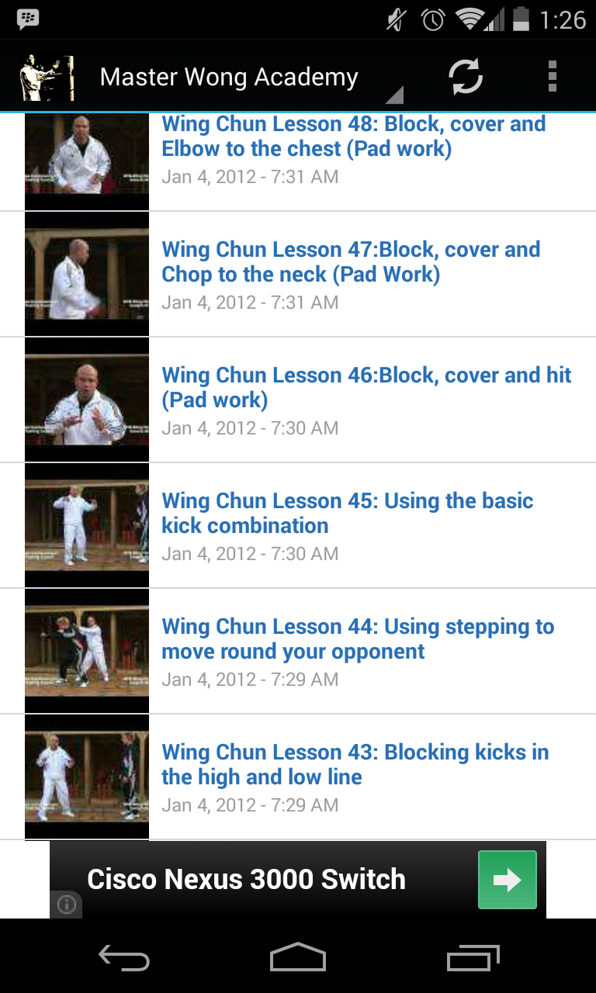596x993 pixels.
Task: Select Lesson 46 Block, cover and hit
Action: tap(298, 400)
